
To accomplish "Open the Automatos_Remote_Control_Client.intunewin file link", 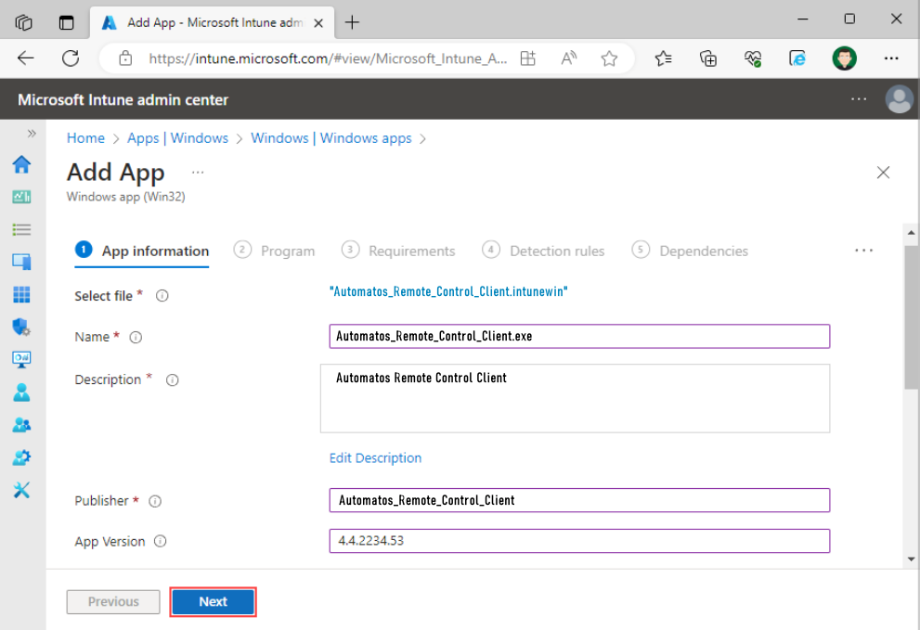I will [448, 291].
